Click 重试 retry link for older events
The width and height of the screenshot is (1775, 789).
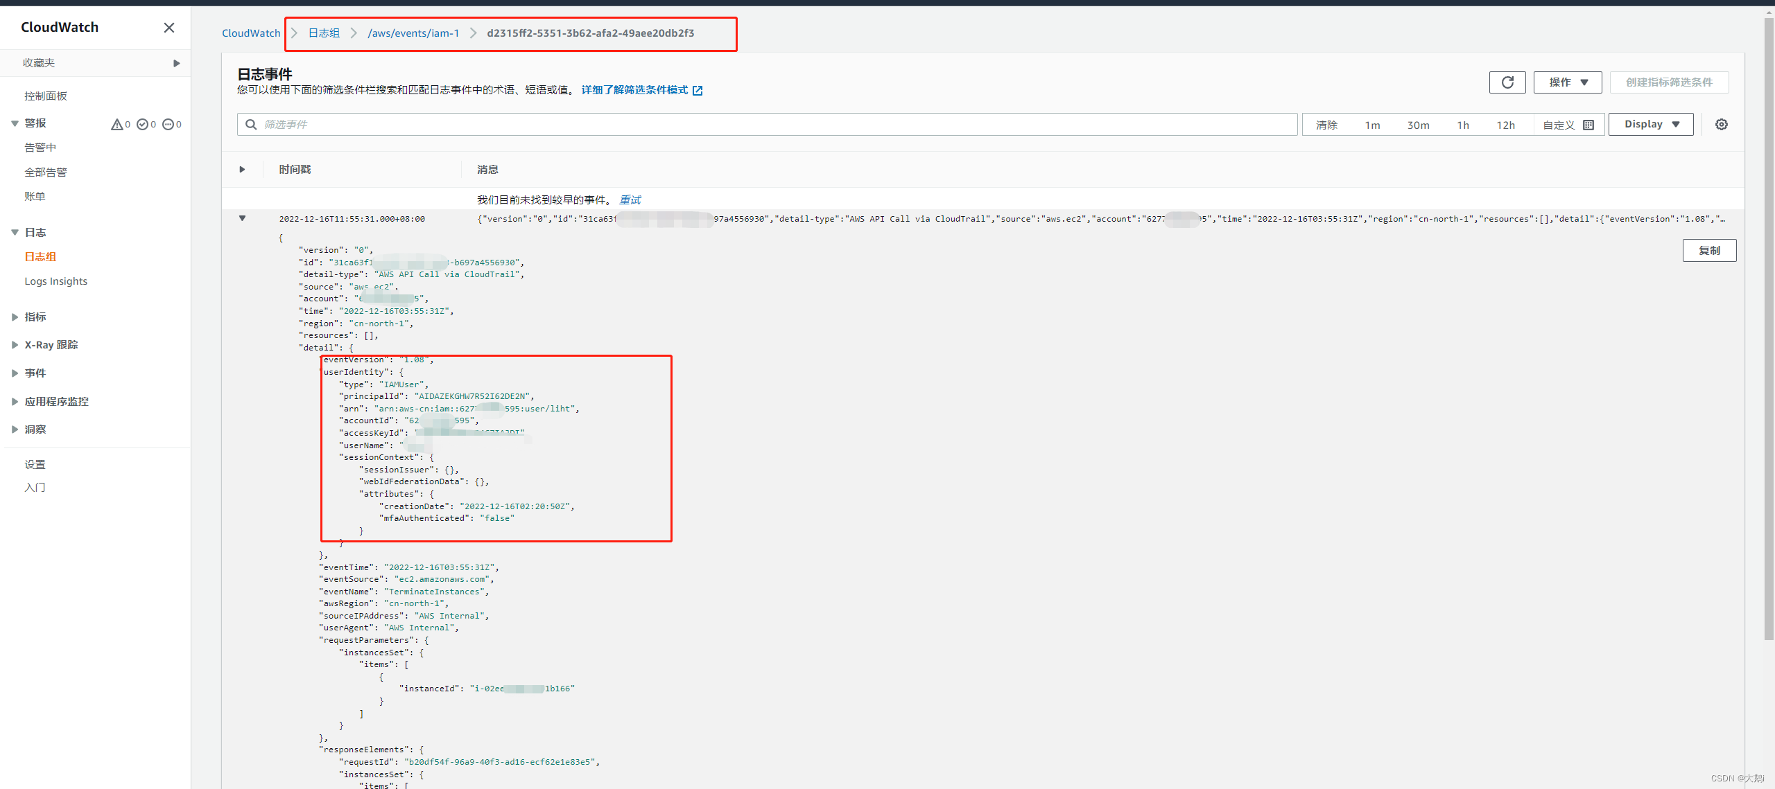630,200
